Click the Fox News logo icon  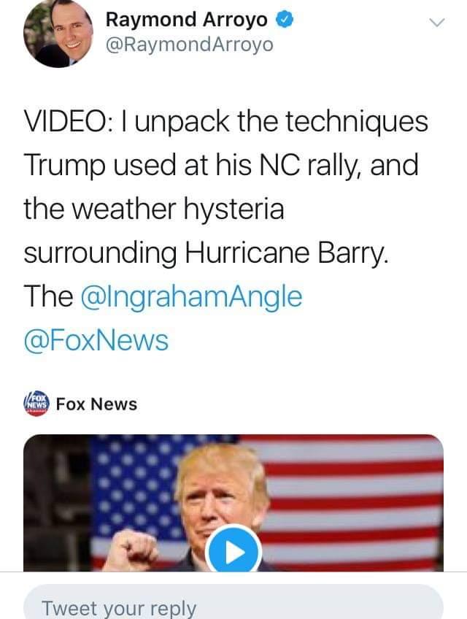(x=36, y=404)
